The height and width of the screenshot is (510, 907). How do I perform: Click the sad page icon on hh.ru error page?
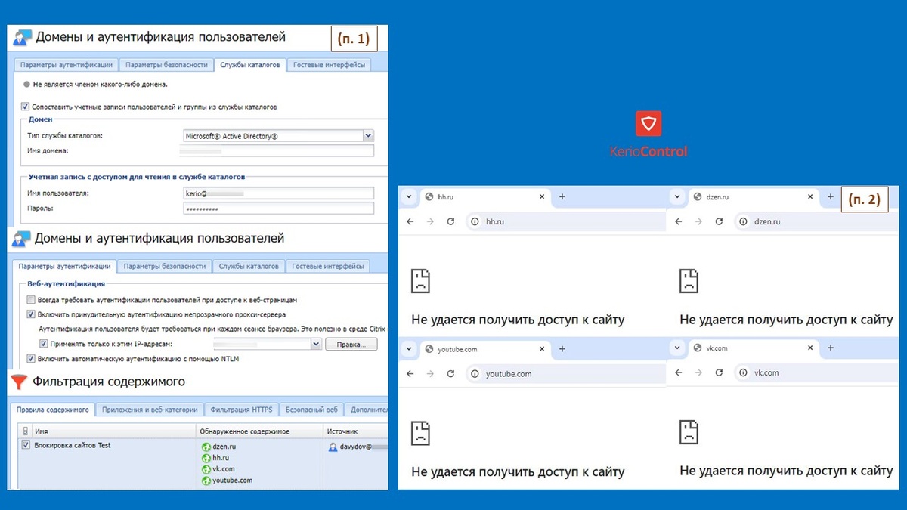coord(420,281)
